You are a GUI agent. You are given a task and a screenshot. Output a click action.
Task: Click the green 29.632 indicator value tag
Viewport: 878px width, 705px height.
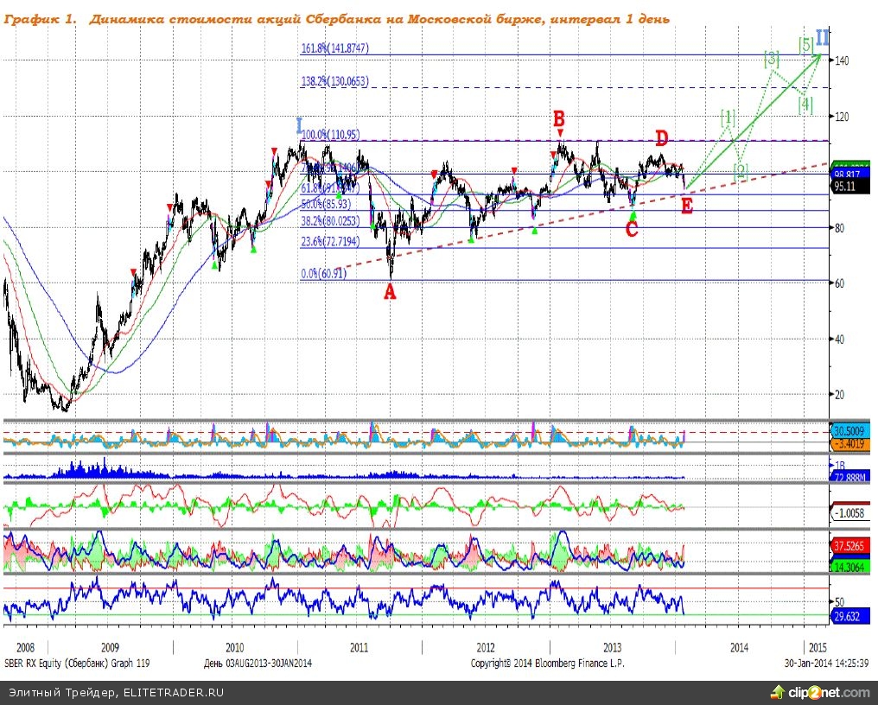847,617
